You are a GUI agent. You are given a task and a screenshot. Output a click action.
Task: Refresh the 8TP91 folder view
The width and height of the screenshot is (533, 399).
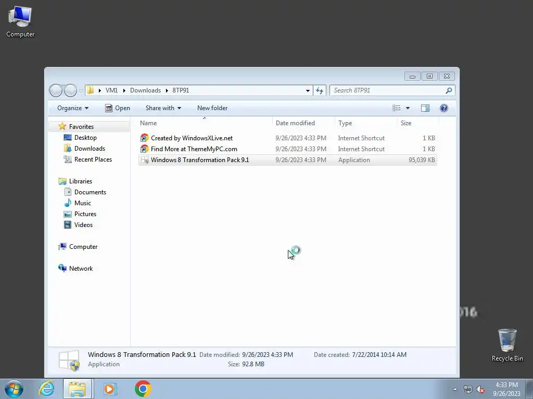pyautogui.click(x=320, y=90)
